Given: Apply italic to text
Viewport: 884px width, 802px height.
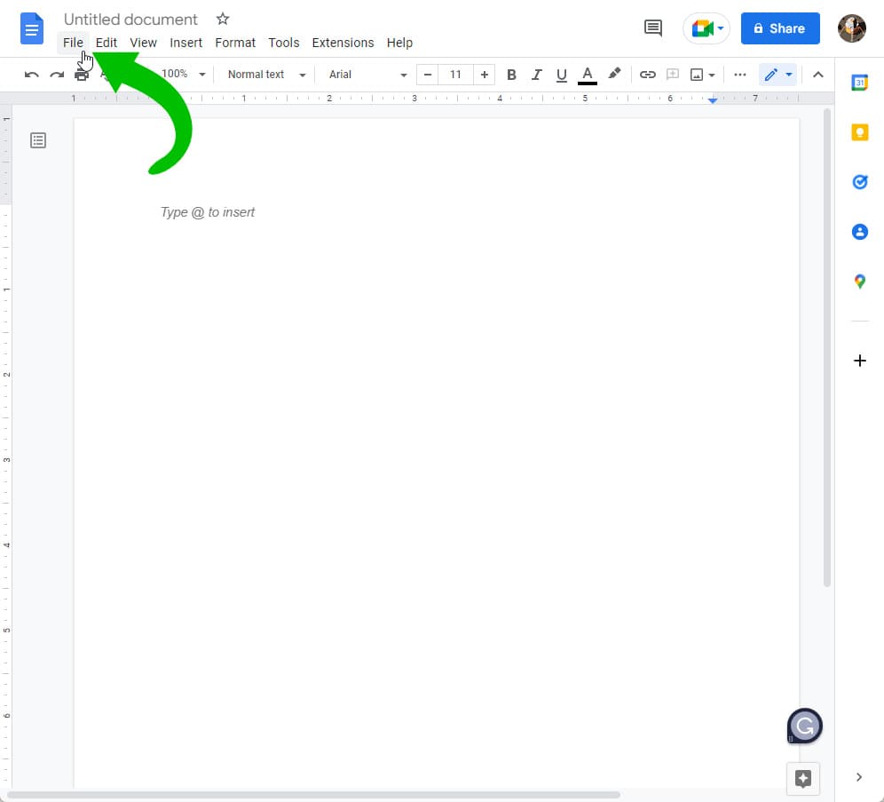Looking at the screenshot, I should pos(536,75).
